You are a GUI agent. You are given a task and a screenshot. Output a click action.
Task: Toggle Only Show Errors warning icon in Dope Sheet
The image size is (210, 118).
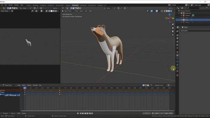(148, 85)
